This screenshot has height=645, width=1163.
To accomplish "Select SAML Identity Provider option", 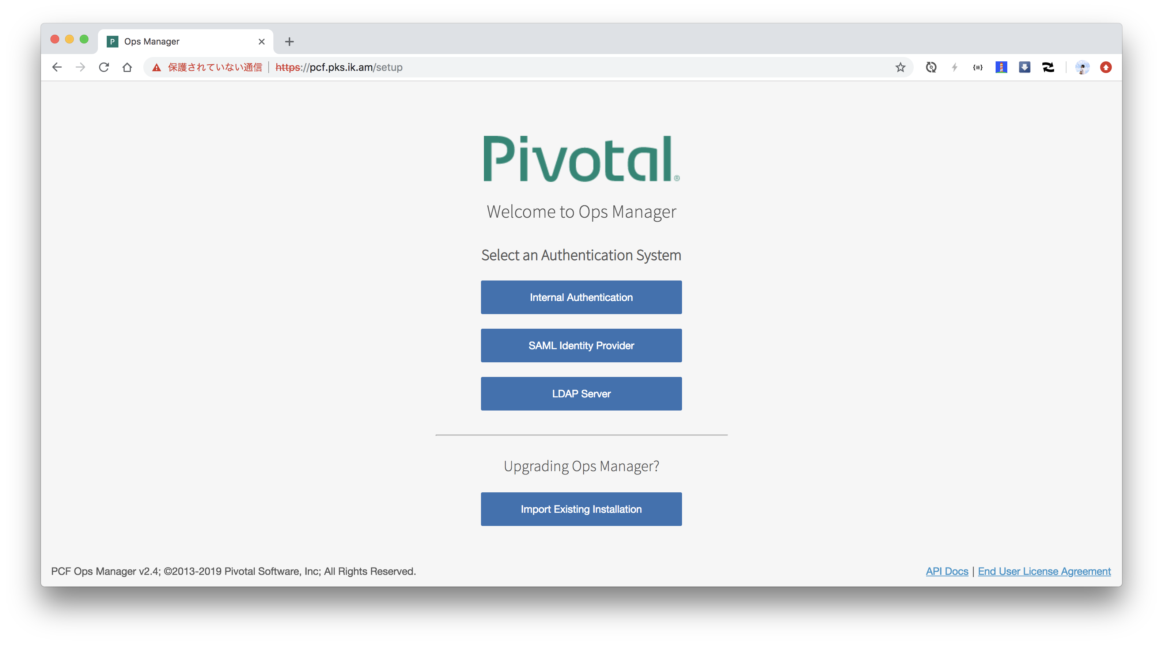I will (x=581, y=346).
